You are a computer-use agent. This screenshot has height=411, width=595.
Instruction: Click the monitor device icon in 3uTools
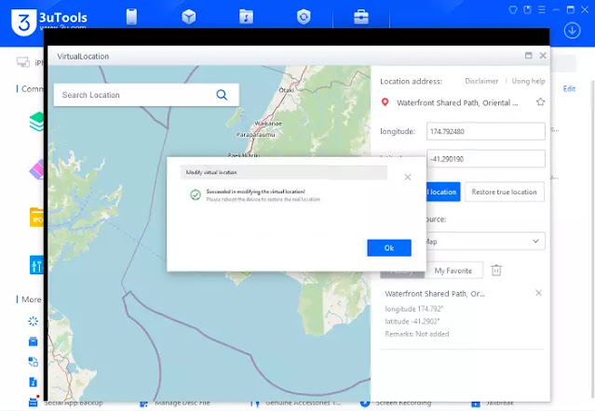tap(22, 62)
